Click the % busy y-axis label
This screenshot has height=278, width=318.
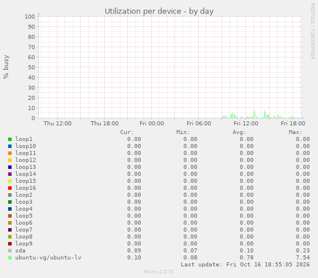[6, 67]
